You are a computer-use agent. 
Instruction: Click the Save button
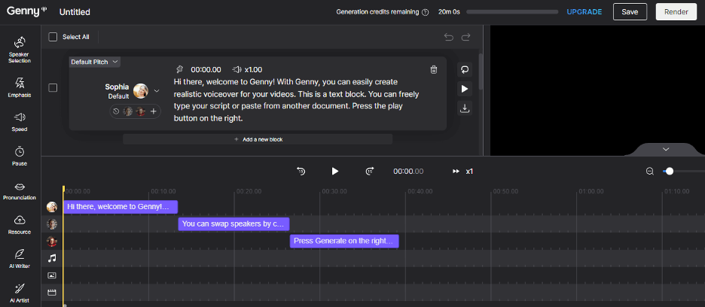coord(630,12)
